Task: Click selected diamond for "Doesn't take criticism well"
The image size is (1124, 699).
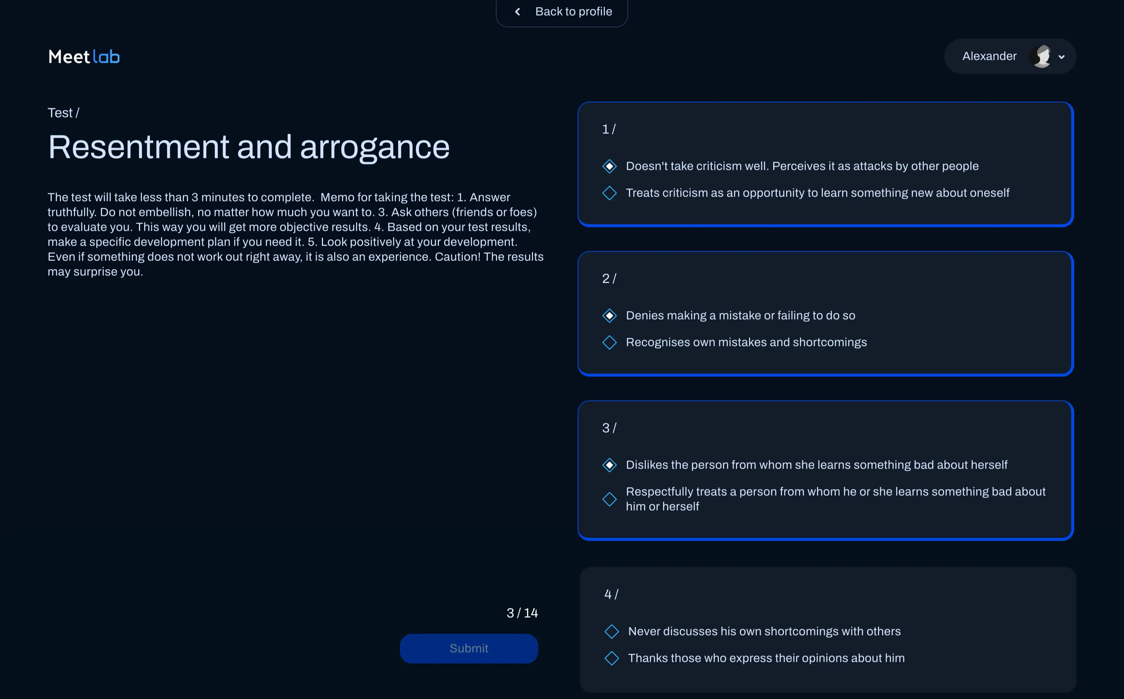Action: pyautogui.click(x=610, y=166)
